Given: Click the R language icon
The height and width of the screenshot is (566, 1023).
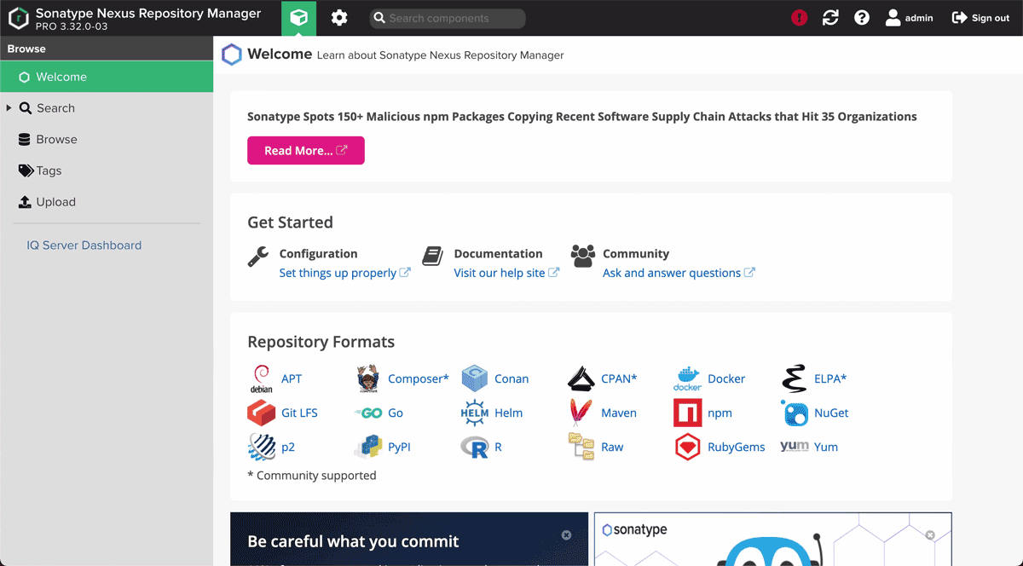Looking at the screenshot, I should point(475,447).
